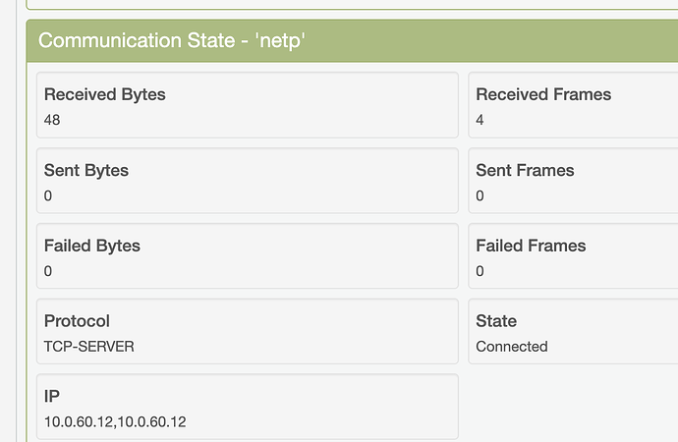The height and width of the screenshot is (442, 678).
Task: Select the Received Bytes label
Action: (105, 95)
